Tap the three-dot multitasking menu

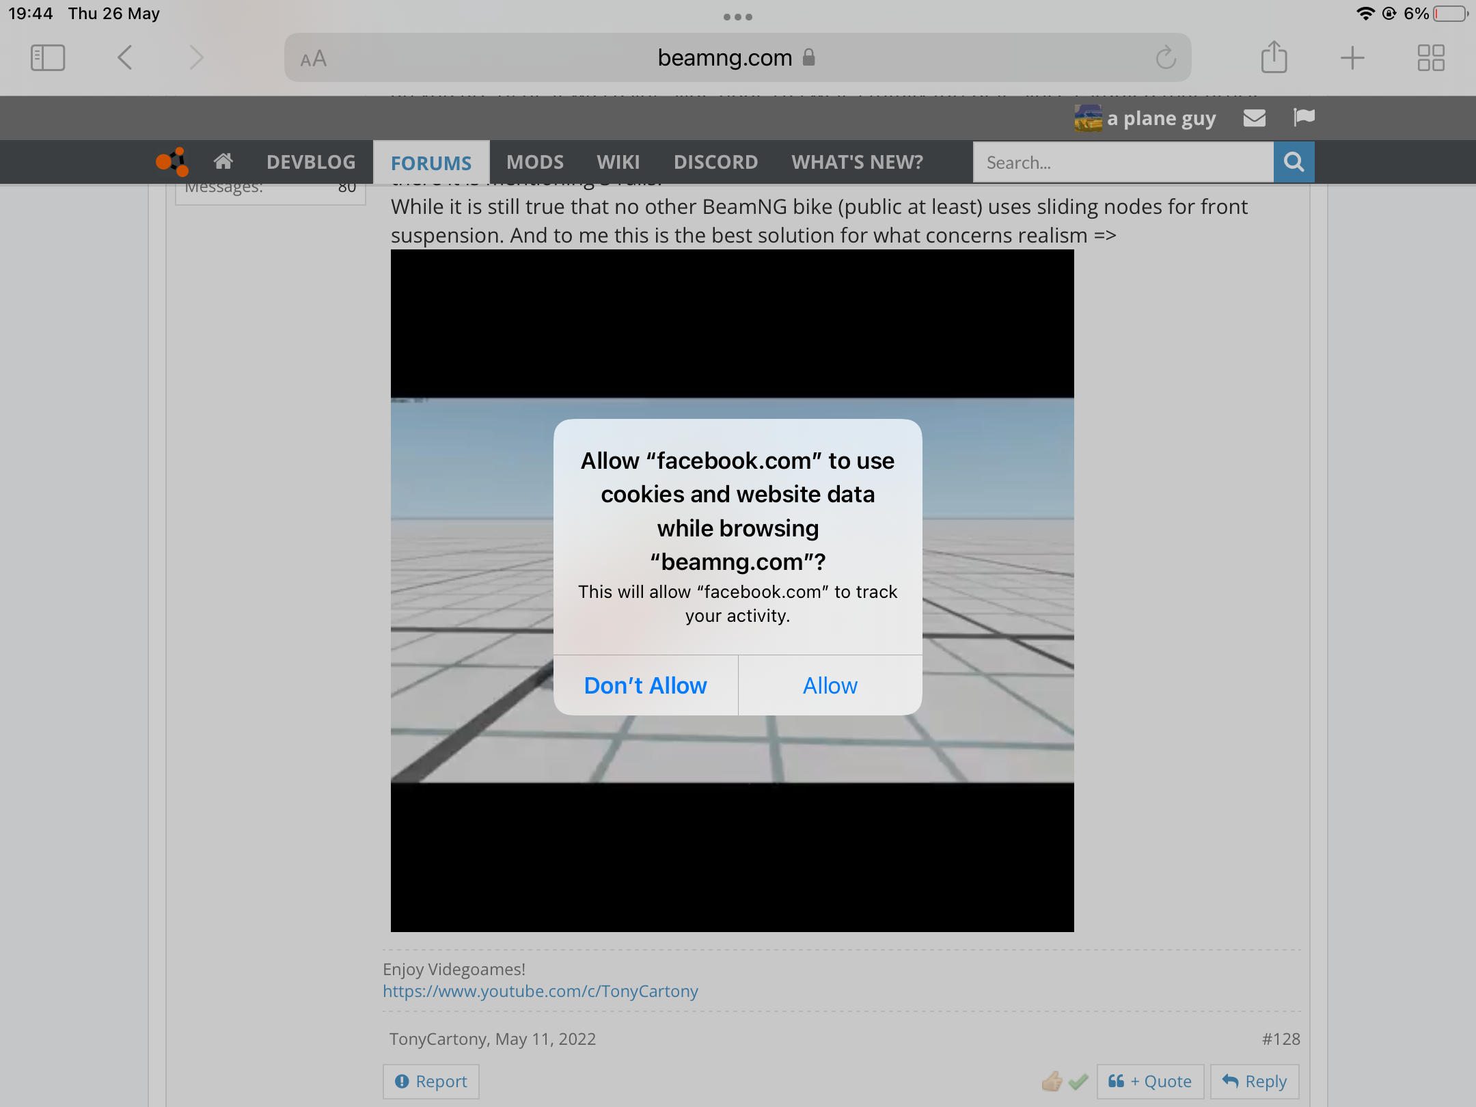click(x=738, y=17)
